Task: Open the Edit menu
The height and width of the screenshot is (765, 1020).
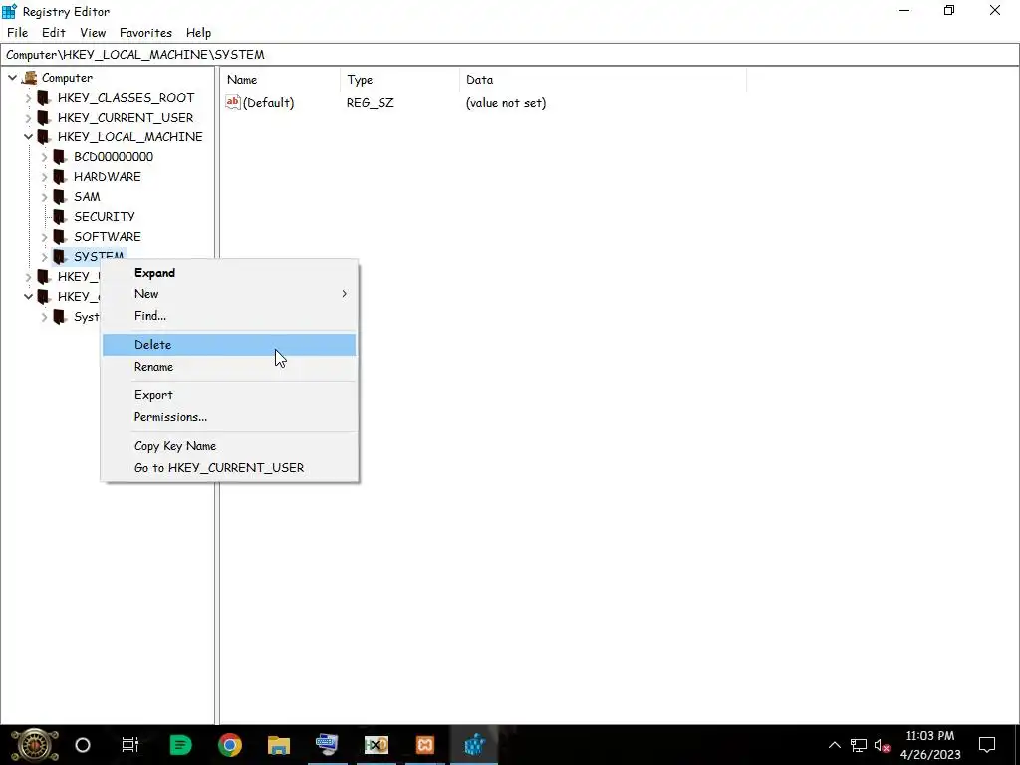Action: pyautogui.click(x=54, y=33)
